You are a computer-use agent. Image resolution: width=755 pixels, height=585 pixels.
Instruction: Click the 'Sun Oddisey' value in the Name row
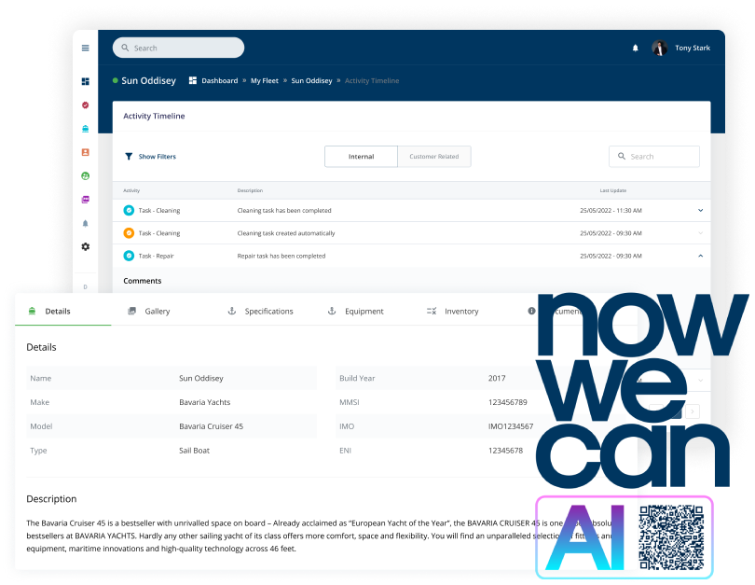(x=200, y=378)
